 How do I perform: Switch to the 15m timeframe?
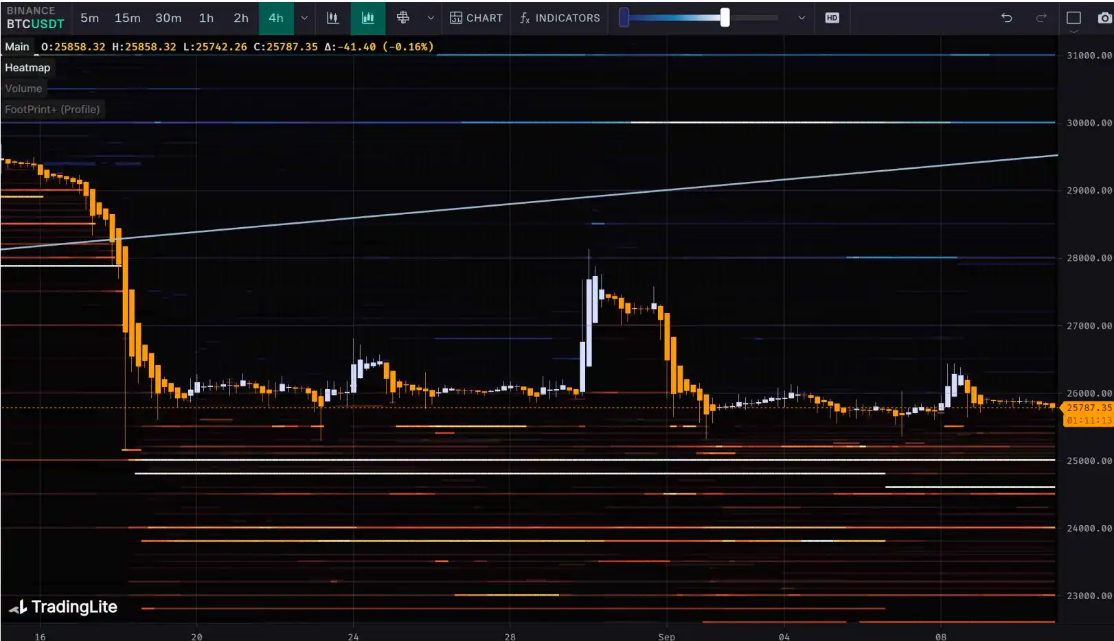127,18
